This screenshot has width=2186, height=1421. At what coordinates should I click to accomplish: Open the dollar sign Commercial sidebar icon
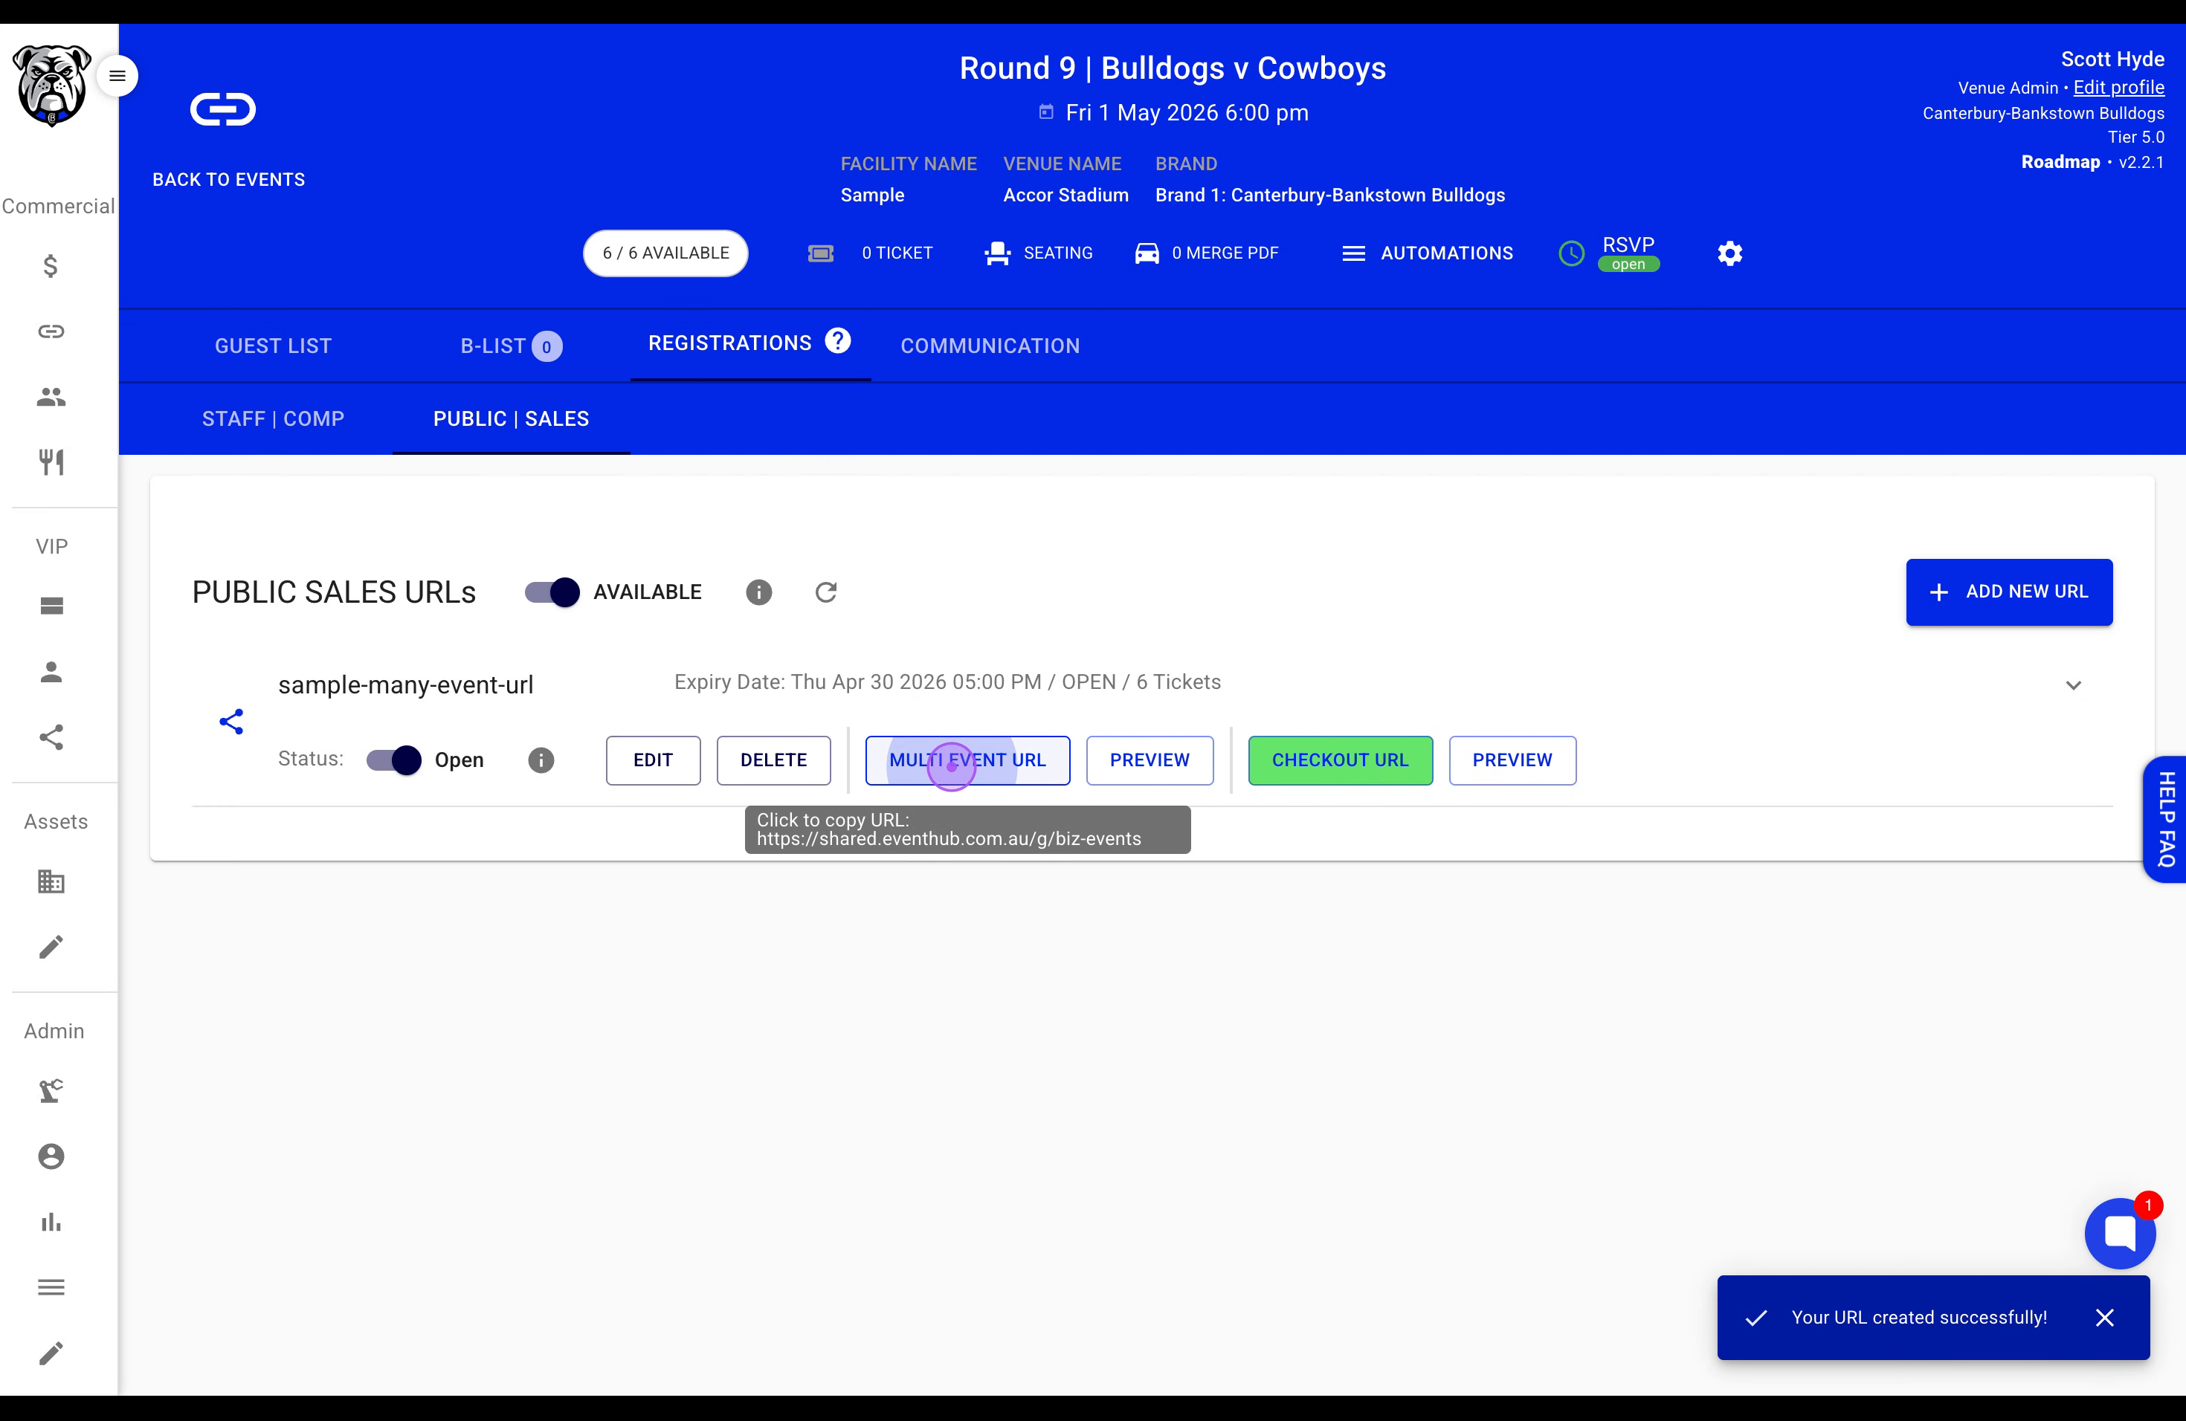pyautogui.click(x=51, y=266)
